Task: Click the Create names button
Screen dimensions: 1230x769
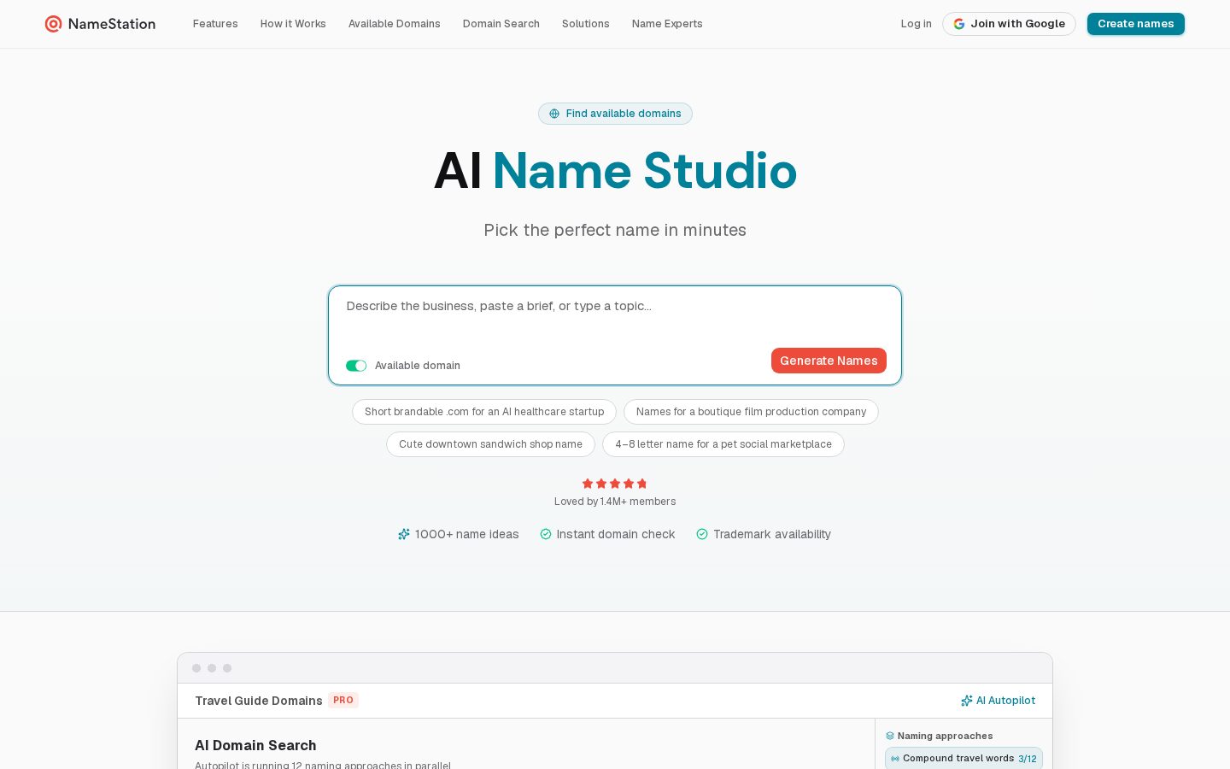Action: tap(1136, 24)
